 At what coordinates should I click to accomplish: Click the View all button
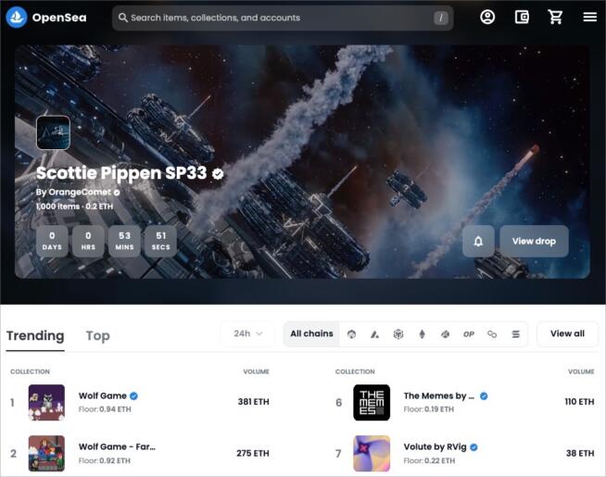[x=567, y=334]
